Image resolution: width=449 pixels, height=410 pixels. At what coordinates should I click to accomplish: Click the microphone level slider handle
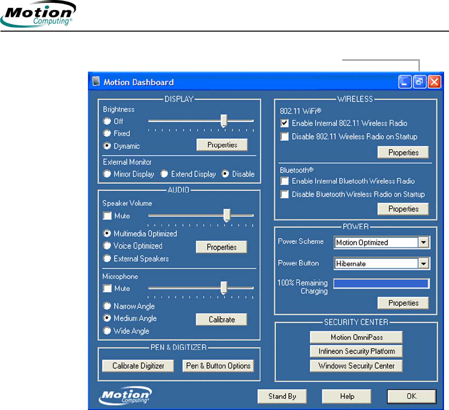(x=224, y=288)
